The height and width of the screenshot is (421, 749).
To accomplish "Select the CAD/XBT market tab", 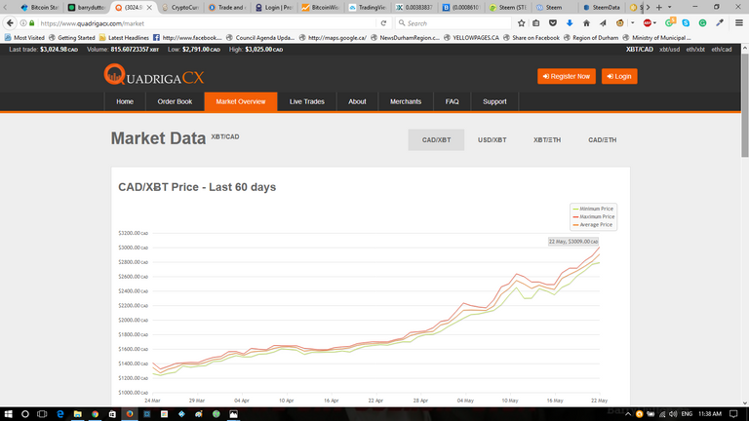I will [x=436, y=140].
